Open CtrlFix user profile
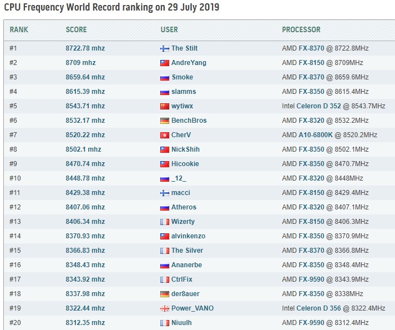 point(181,279)
